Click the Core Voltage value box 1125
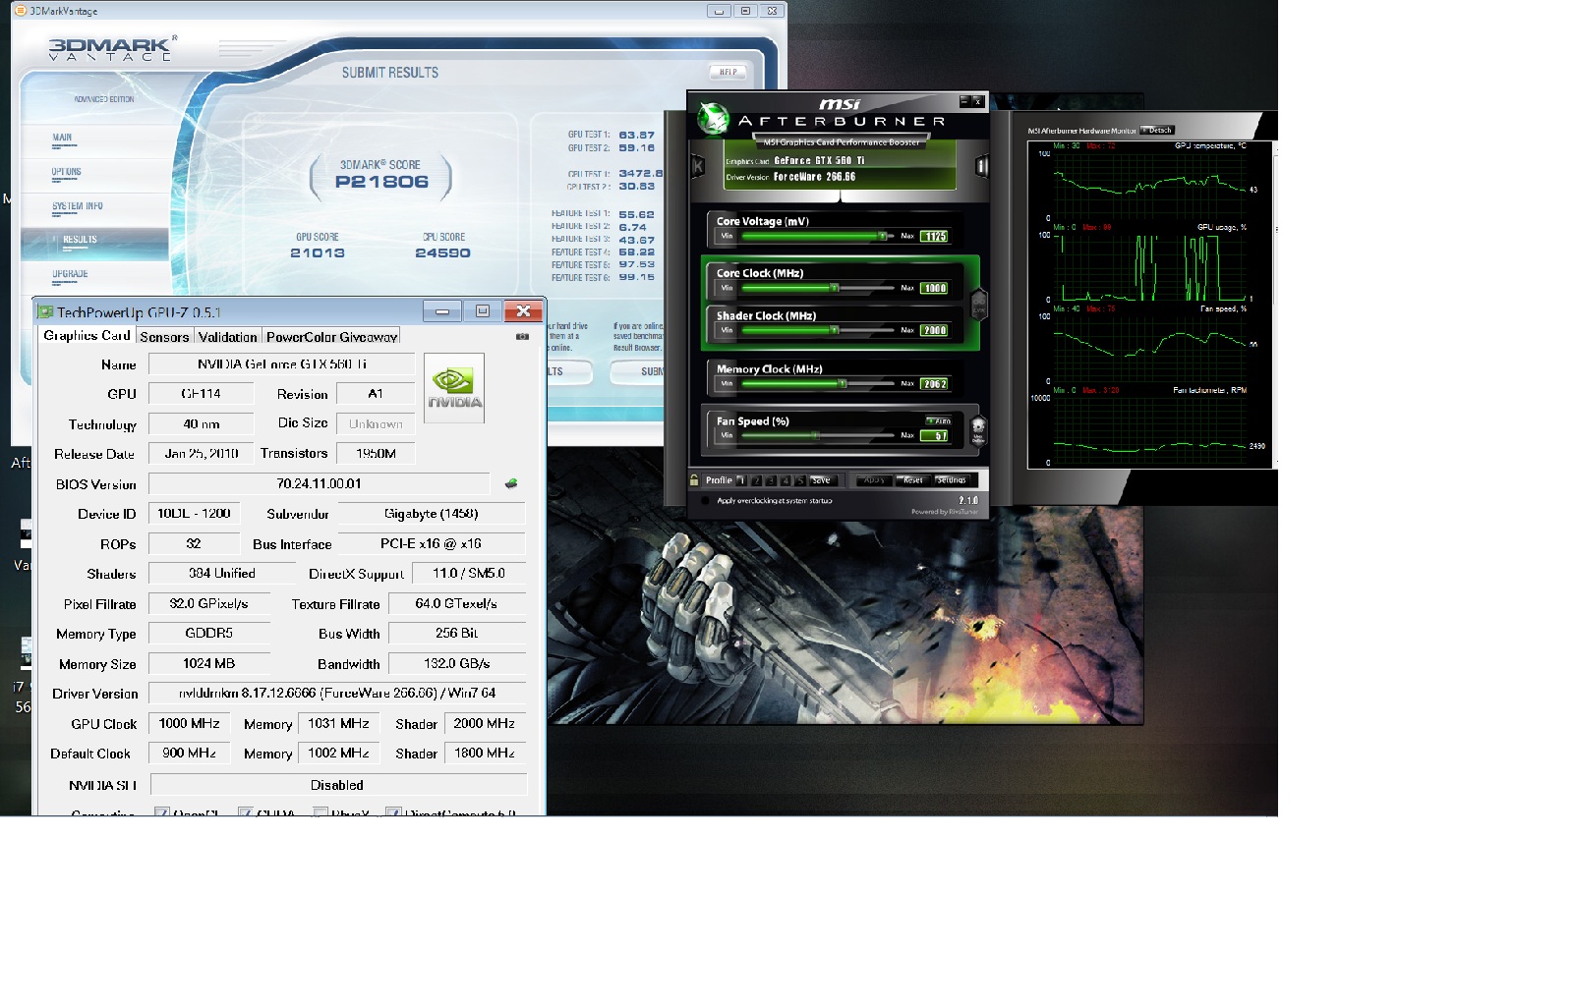Screen dimensions: 1573x1006 935,236
